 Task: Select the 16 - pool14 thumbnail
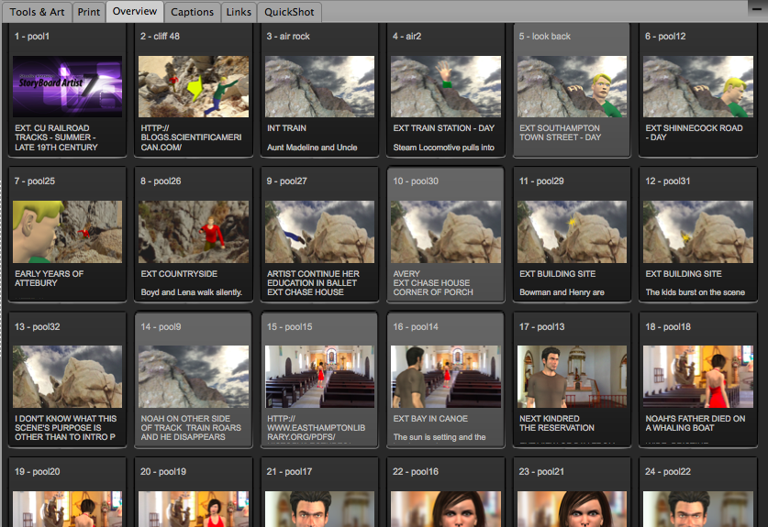pos(446,377)
